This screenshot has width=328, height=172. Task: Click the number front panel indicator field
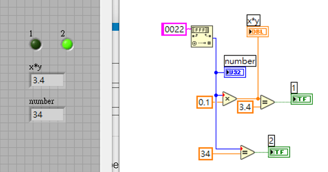47,115
